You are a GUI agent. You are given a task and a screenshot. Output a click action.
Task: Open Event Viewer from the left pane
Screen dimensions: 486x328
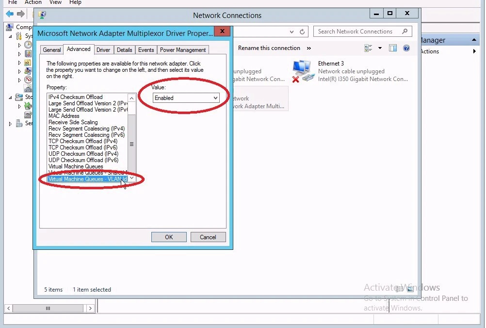(x=28, y=53)
